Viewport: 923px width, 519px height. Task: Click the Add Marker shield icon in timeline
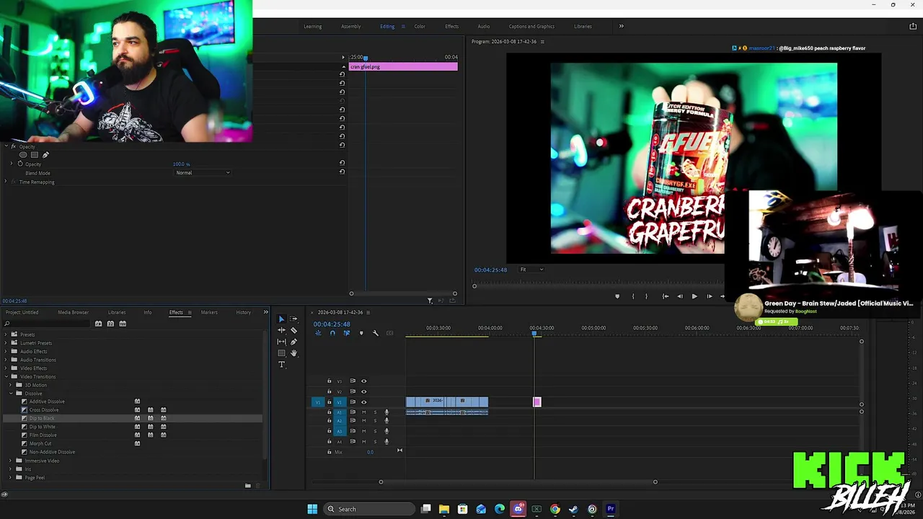361,333
